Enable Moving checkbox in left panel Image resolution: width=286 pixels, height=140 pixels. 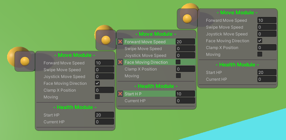pos(97,97)
